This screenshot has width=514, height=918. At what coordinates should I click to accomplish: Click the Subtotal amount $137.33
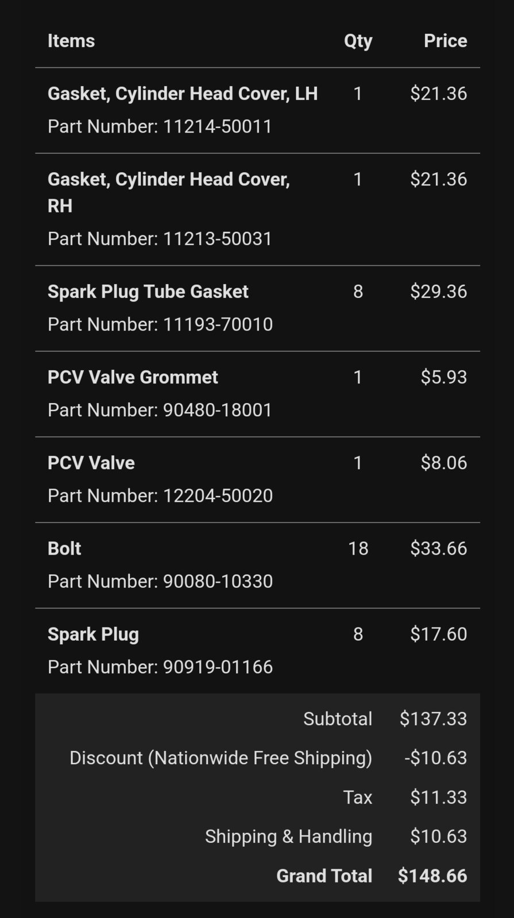pos(434,719)
